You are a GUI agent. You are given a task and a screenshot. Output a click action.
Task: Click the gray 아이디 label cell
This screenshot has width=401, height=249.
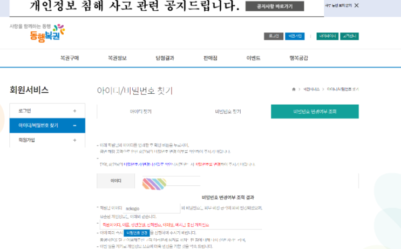click(x=115, y=181)
